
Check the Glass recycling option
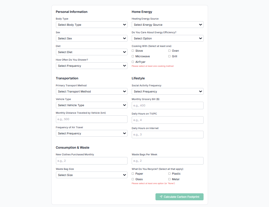coord(133,179)
